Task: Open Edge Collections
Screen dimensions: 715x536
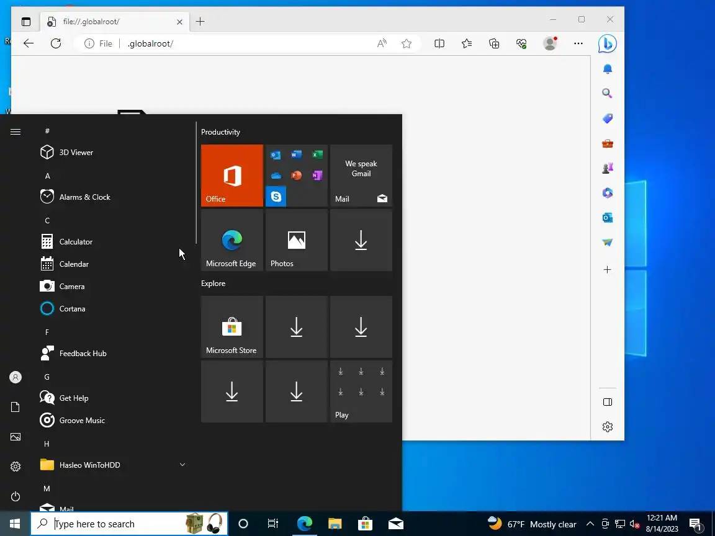Action: click(x=494, y=43)
